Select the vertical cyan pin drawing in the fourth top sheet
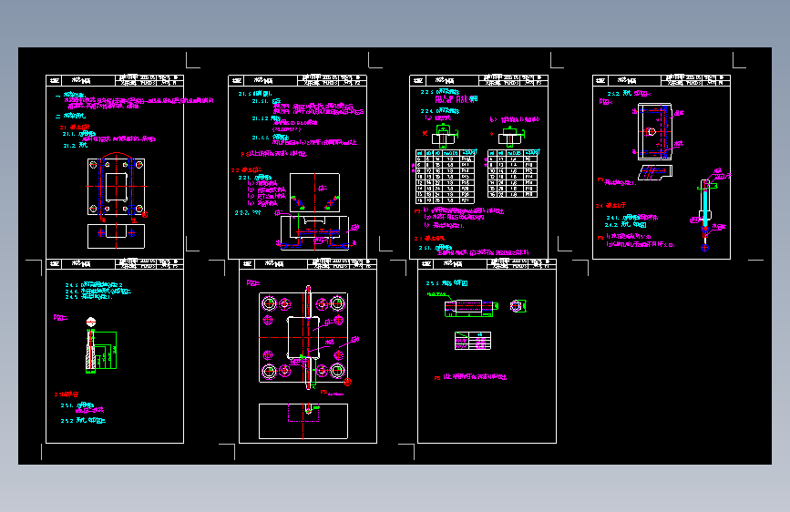Image resolution: width=790 pixels, height=512 pixels. [x=705, y=215]
